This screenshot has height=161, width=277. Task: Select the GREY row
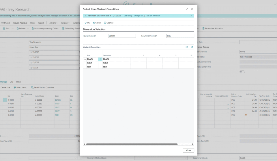point(89,63)
